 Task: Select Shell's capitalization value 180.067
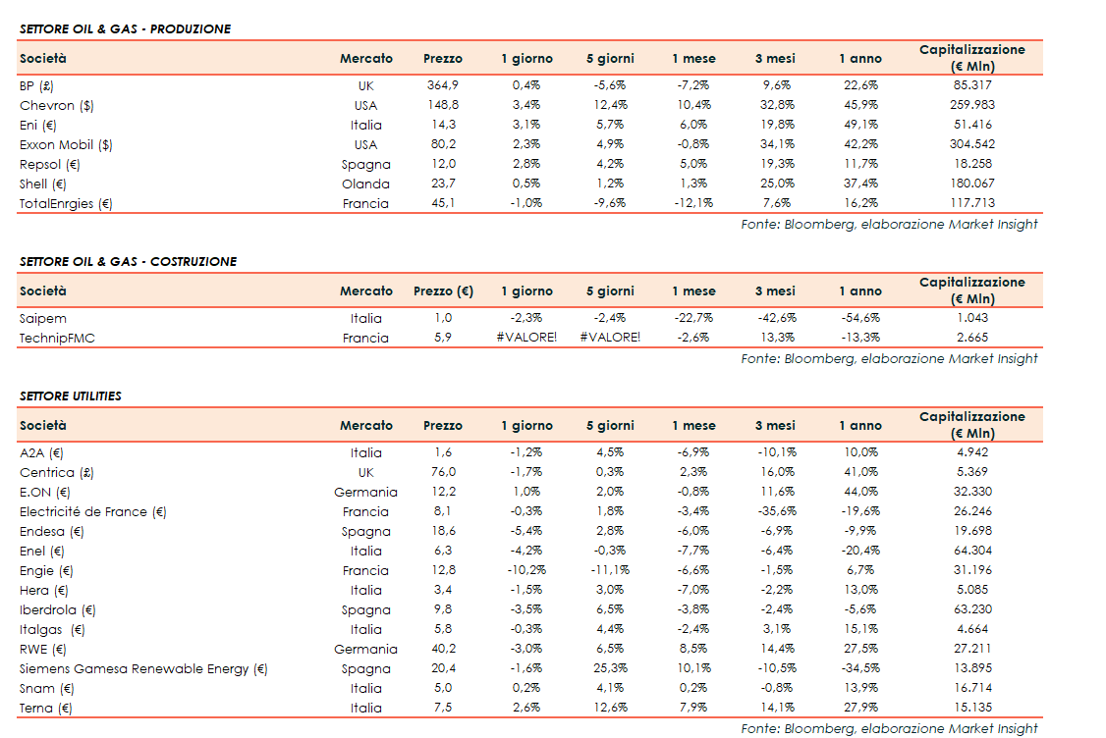click(x=971, y=184)
